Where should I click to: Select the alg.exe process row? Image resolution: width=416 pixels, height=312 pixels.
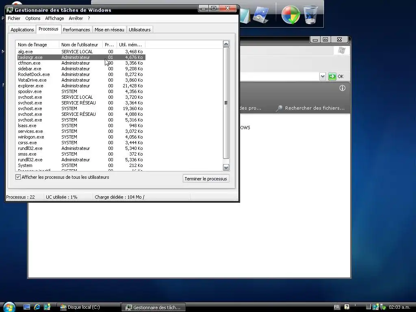pos(81,52)
